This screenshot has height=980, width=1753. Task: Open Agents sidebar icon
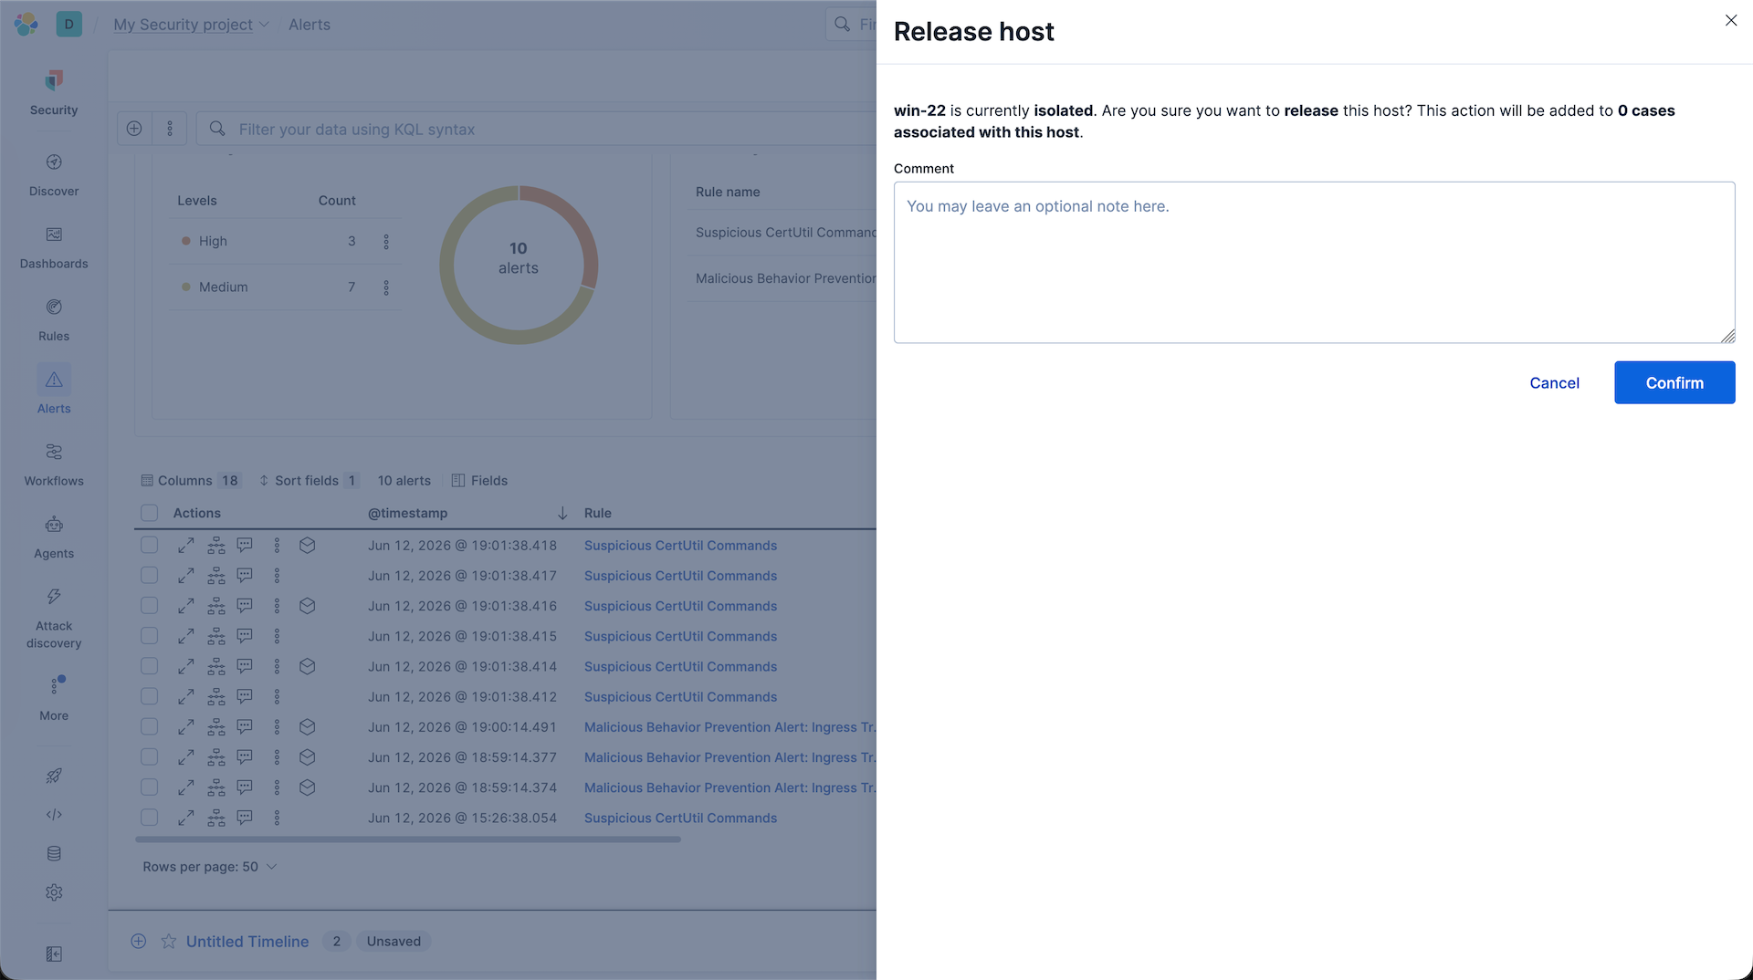pyautogui.click(x=54, y=537)
